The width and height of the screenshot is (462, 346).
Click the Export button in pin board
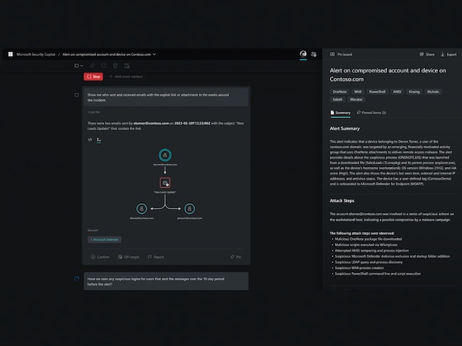[x=448, y=54]
